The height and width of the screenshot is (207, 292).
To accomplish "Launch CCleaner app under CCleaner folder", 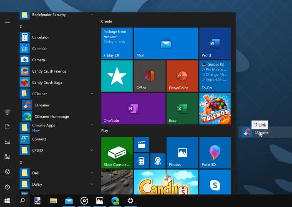I will pyautogui.click(x=57, y=105).
